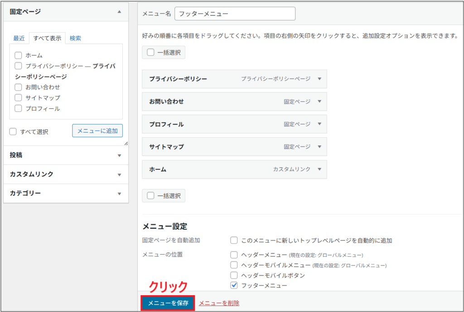Check the ホーム page checkbox

click(18, 55)
